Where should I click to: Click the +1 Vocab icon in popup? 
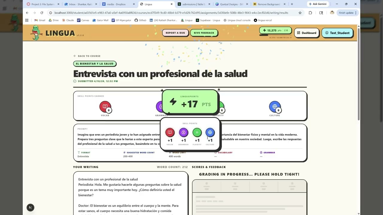(170, 132)
